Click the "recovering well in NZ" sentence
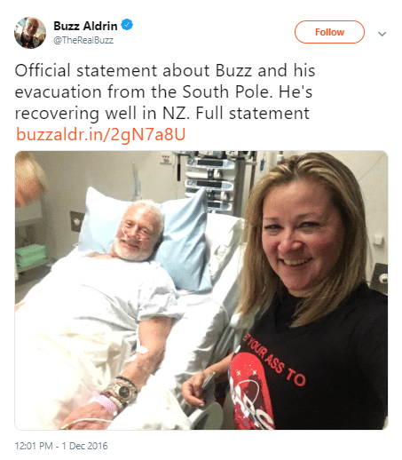 pos(102,113)
